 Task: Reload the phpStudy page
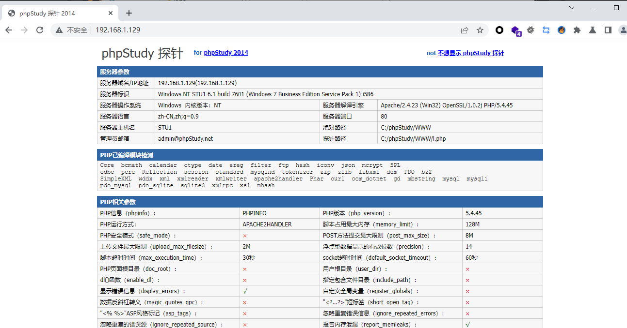click(x=40, y=30)
